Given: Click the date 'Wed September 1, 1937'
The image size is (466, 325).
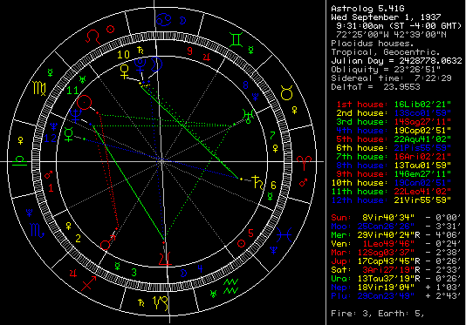Looking at the screenshot, I should pyautogui.click(x=386, y=17).
